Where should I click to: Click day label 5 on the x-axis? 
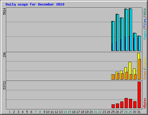point(27,112)
